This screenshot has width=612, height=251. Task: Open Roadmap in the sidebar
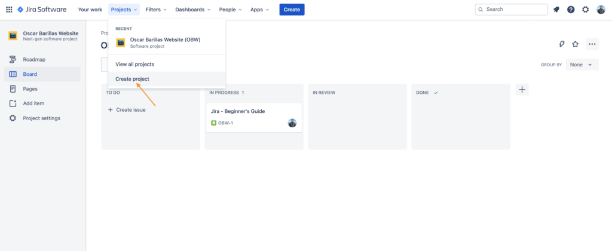click(42, 60)
